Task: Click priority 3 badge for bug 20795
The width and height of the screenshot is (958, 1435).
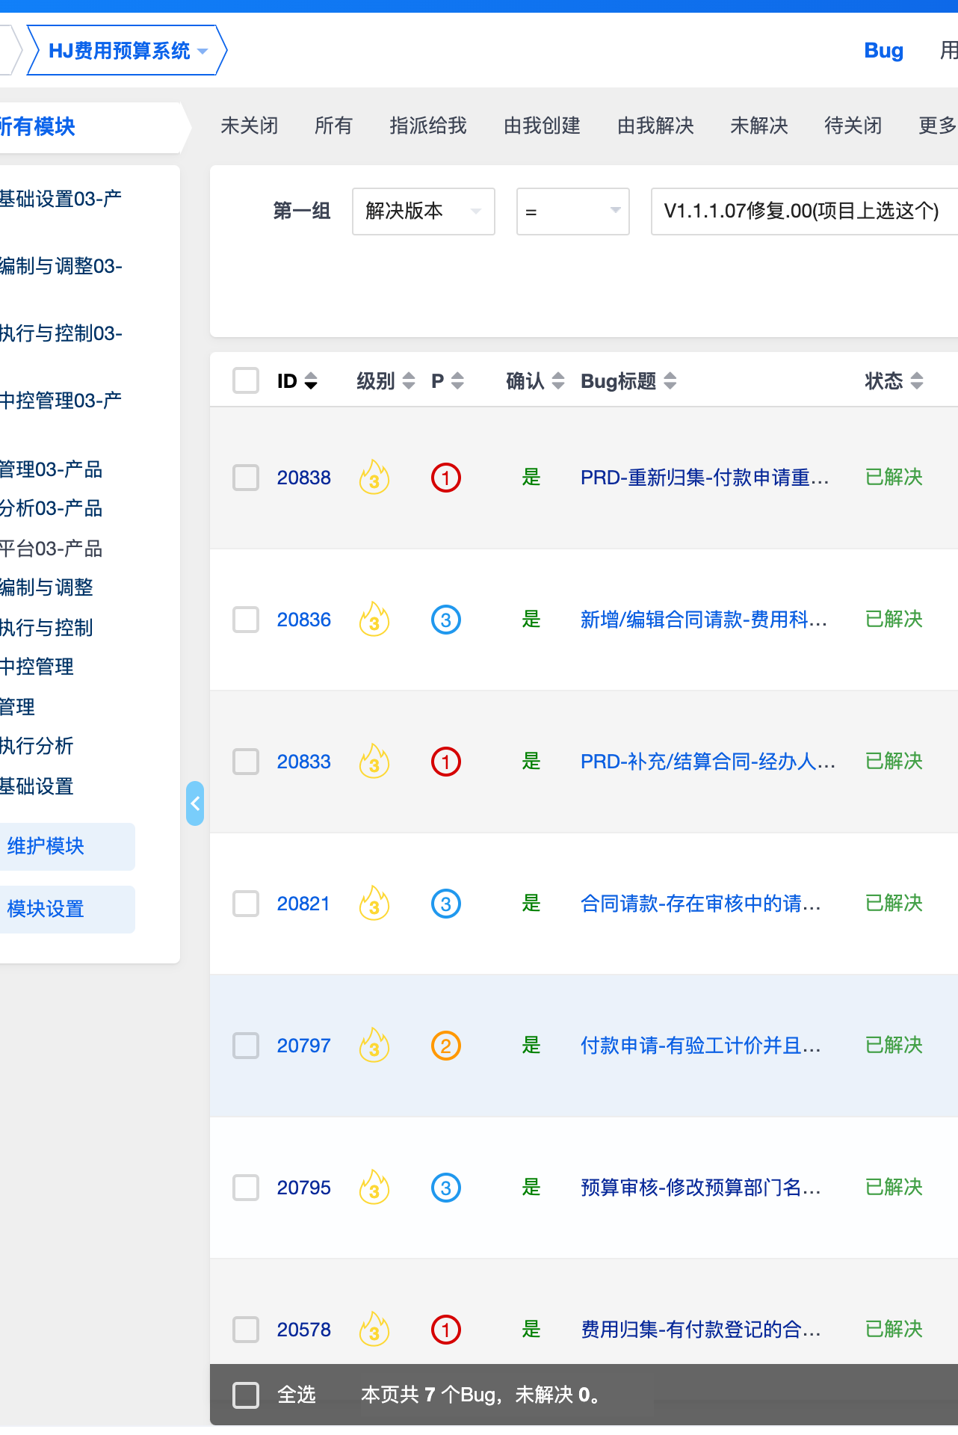Action: click(x=446, y=1188)
